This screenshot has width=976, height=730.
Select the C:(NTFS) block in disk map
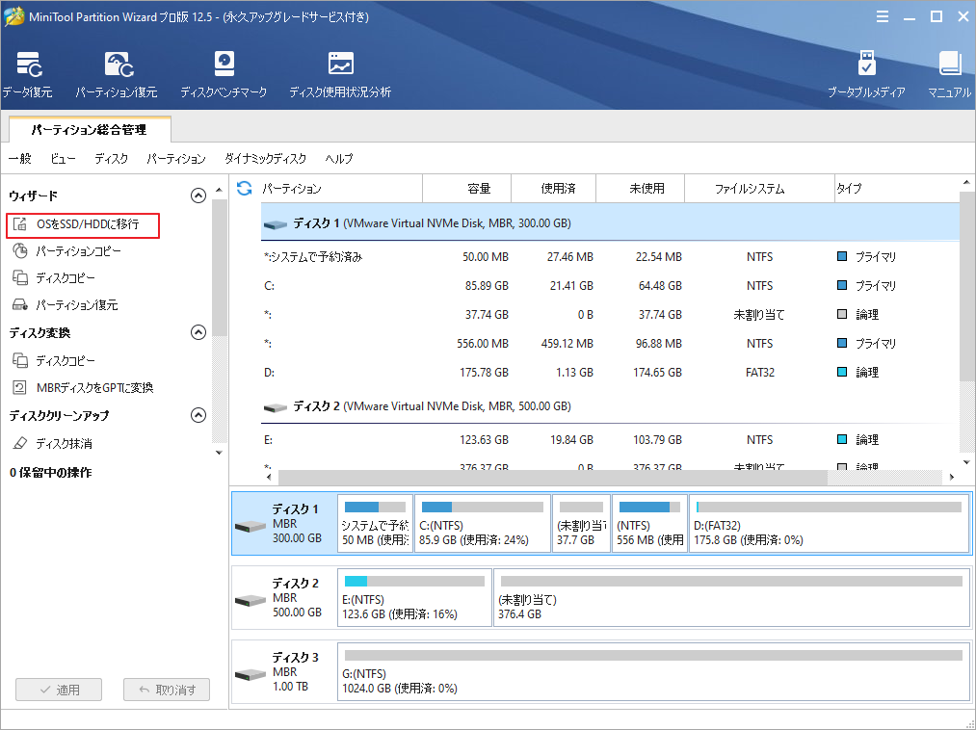point(483,524)
